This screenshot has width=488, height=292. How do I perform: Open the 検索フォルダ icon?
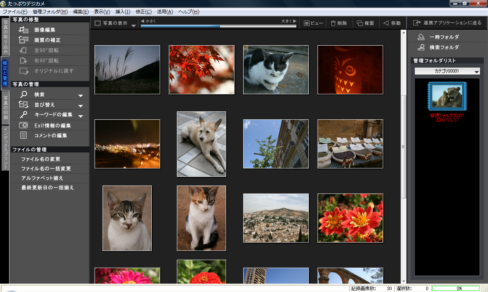click(x=421, y=48)
